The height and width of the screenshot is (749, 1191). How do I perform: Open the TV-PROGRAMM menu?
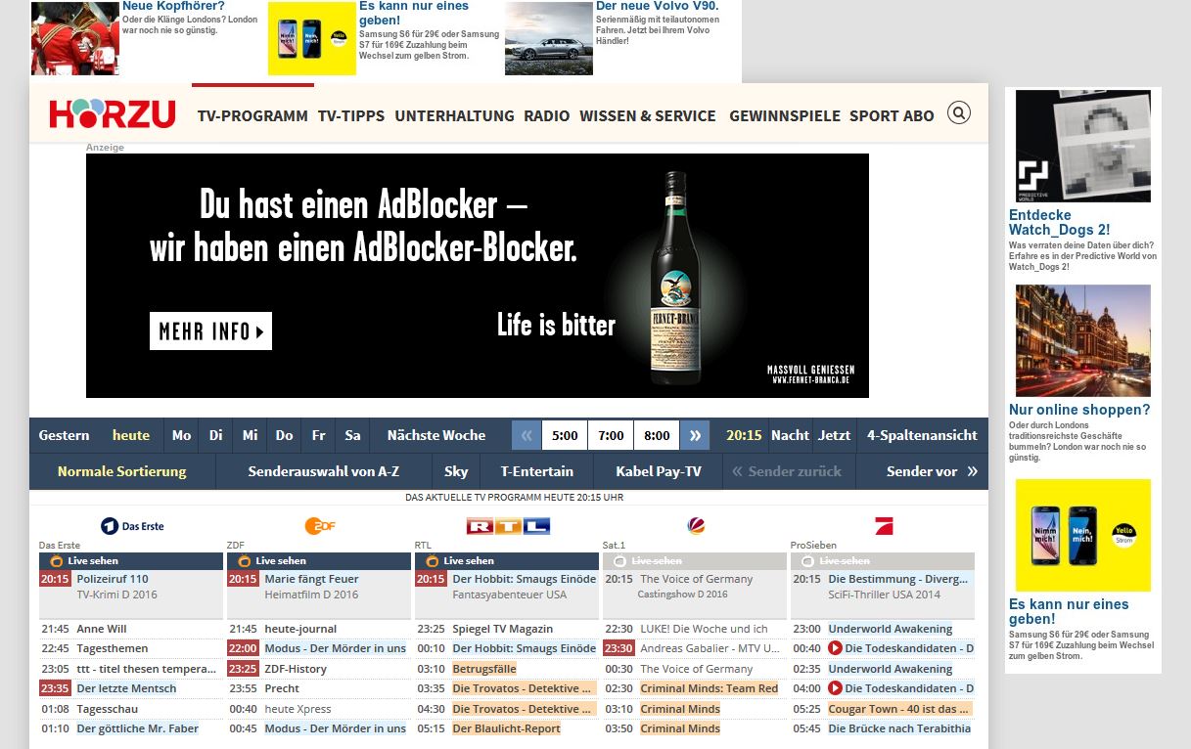pos(252,115)
